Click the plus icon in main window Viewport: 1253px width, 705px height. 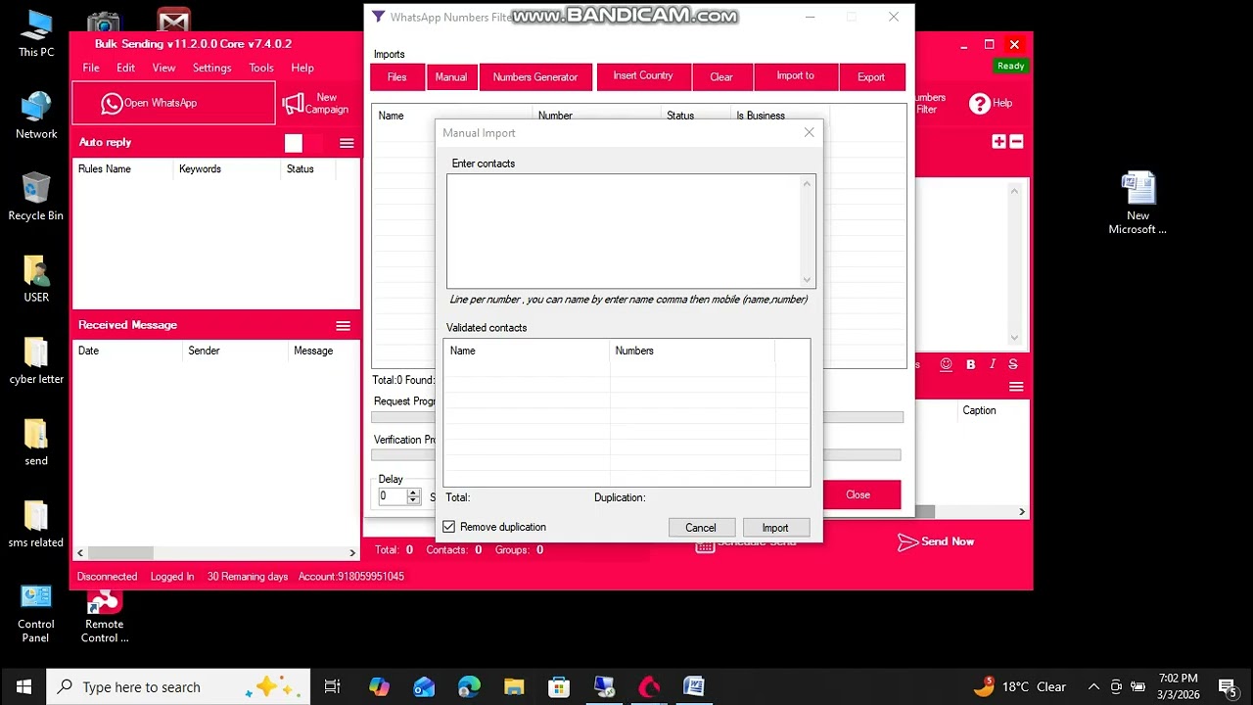[998, 142]
